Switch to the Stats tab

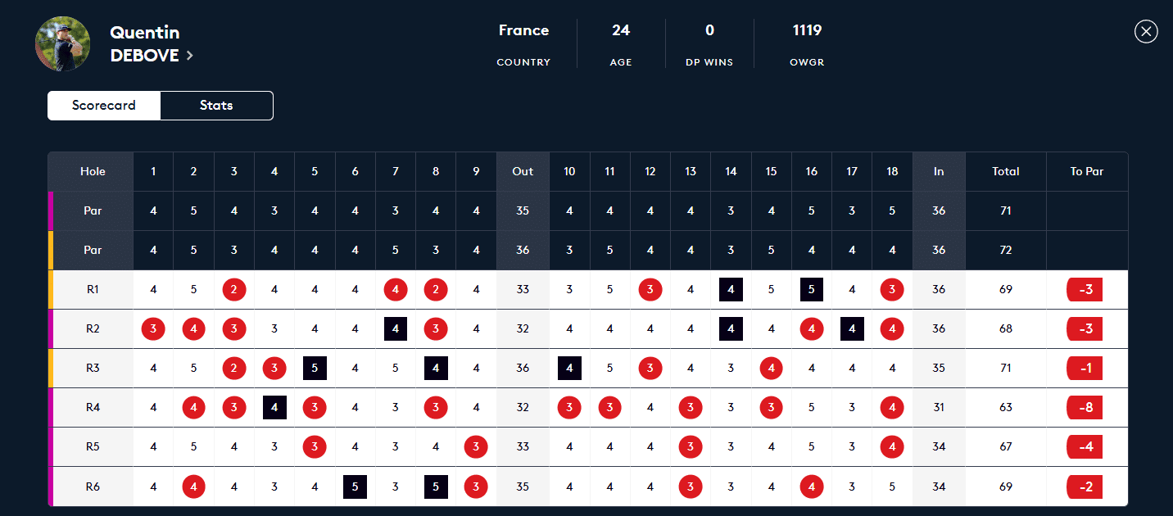pyautogui.click(x=216, y=106)
